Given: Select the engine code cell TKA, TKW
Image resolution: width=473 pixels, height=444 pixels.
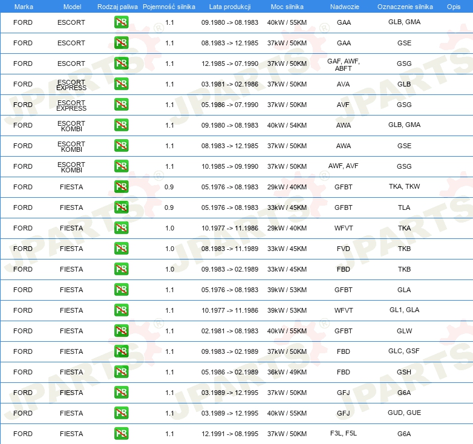Looking at the screenshot, I should point(404,186).
